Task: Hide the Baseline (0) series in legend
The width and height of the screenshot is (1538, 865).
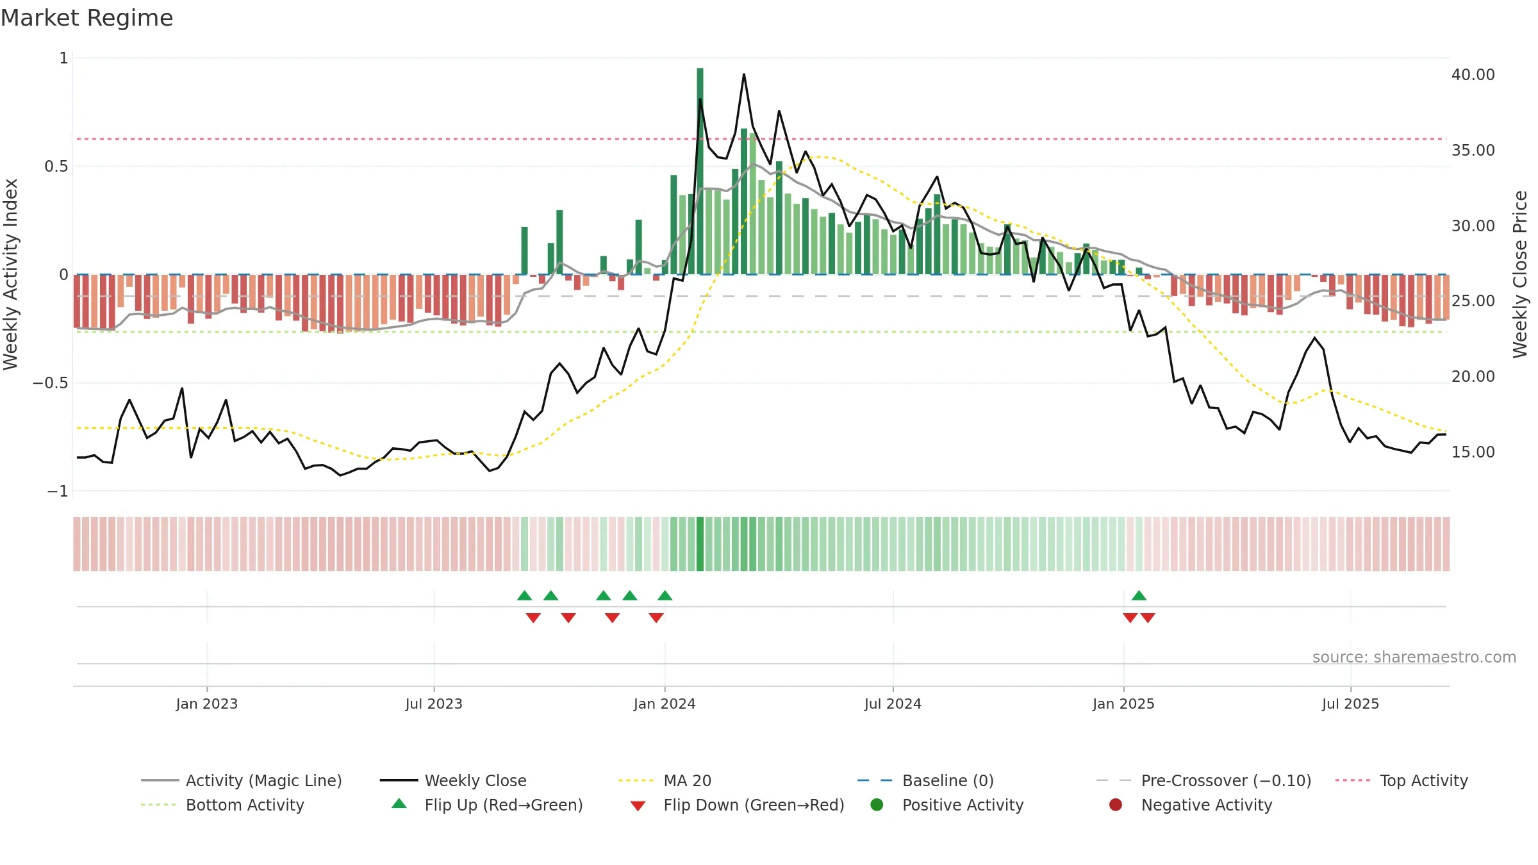Action: pyautogui.click(x=925, y=780)
